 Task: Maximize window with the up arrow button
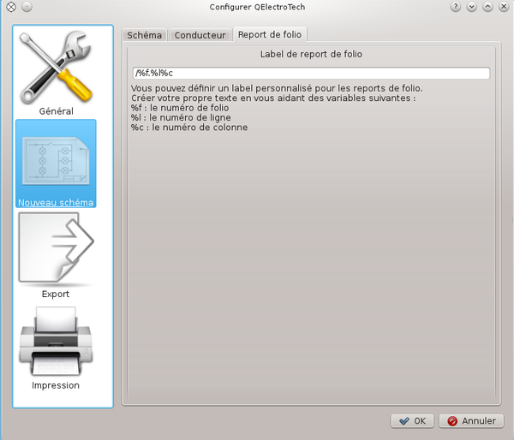coord(487,7)
